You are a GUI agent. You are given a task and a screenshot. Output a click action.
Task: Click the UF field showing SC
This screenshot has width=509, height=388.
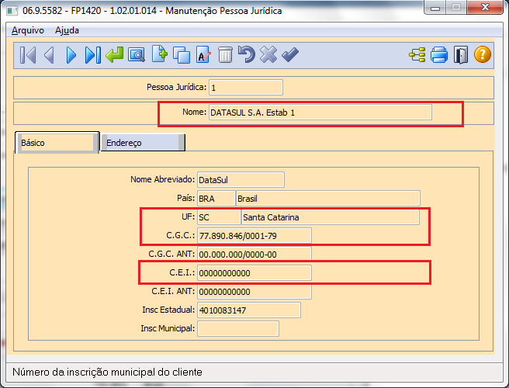pos(219,217)
